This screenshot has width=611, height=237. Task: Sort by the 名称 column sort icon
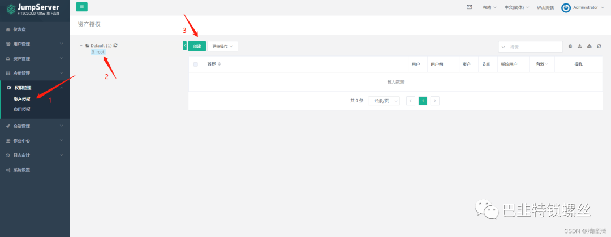pyautogui.click(x=220, y=64)
